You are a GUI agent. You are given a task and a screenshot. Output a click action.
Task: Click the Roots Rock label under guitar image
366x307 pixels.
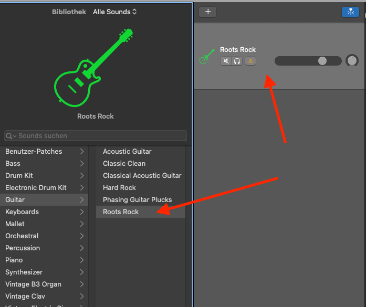96,116
